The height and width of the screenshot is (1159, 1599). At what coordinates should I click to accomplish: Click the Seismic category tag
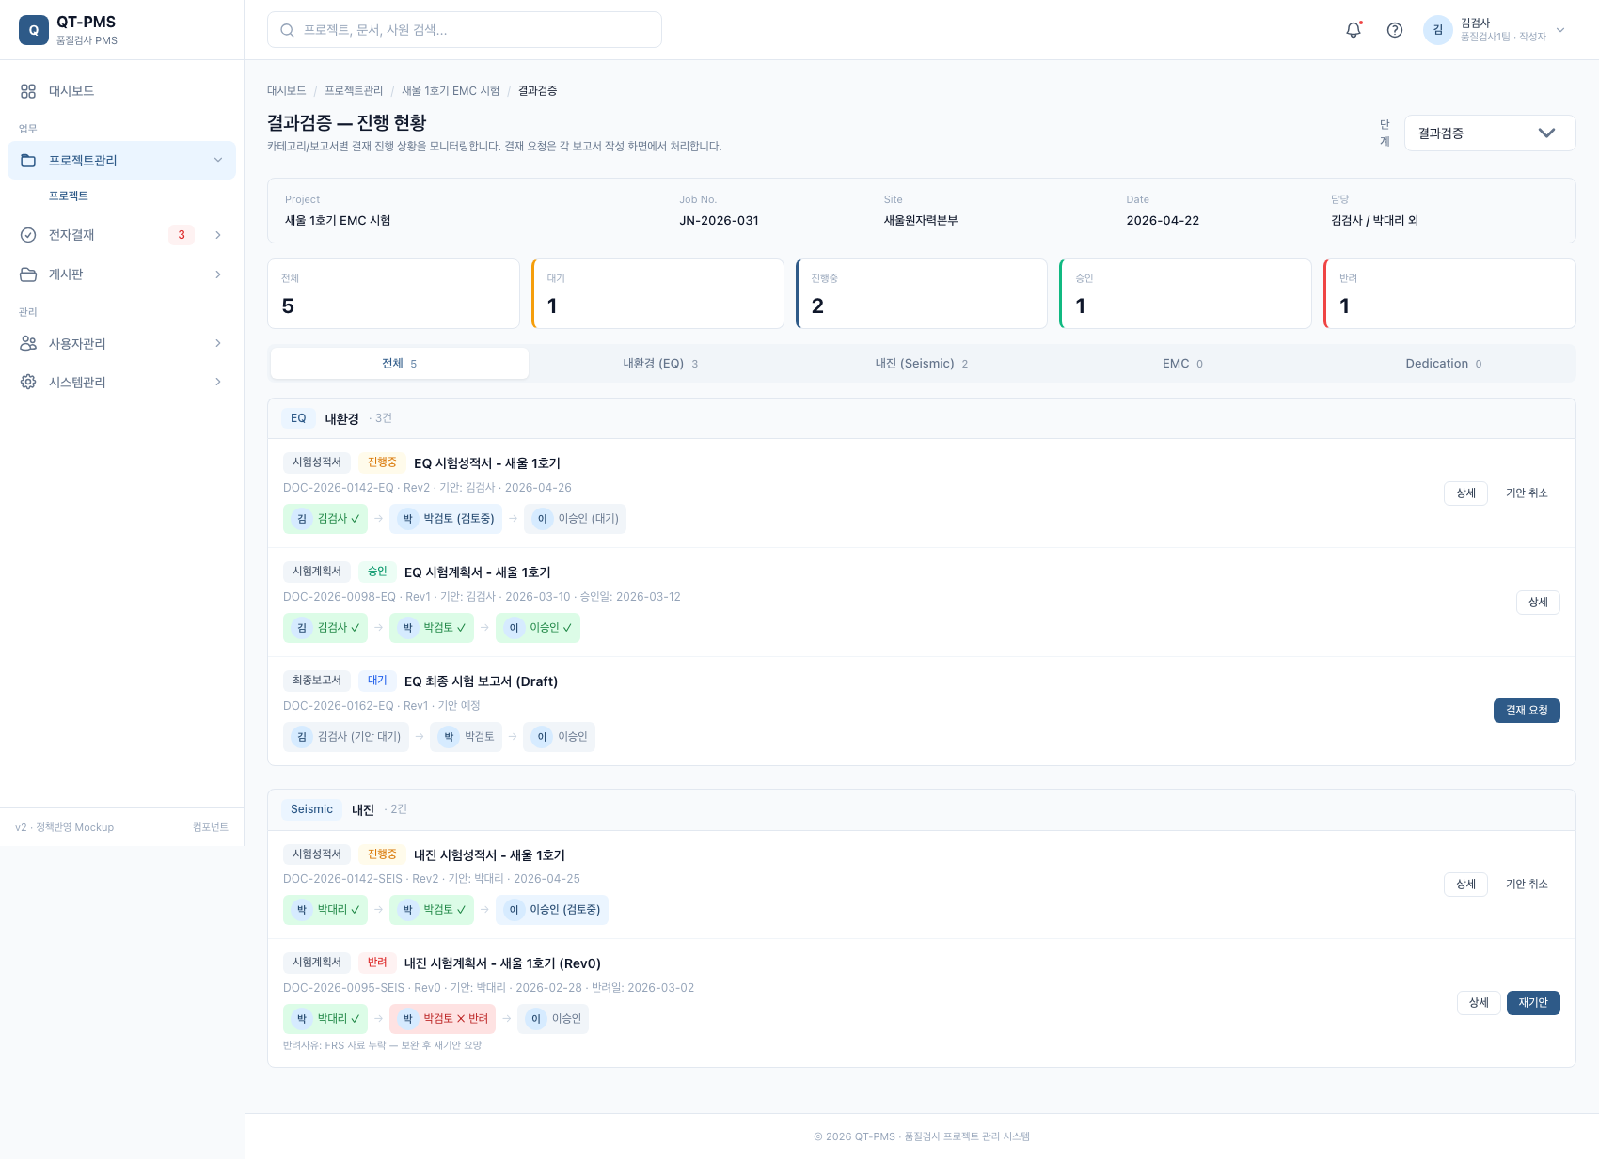[311, 809]
